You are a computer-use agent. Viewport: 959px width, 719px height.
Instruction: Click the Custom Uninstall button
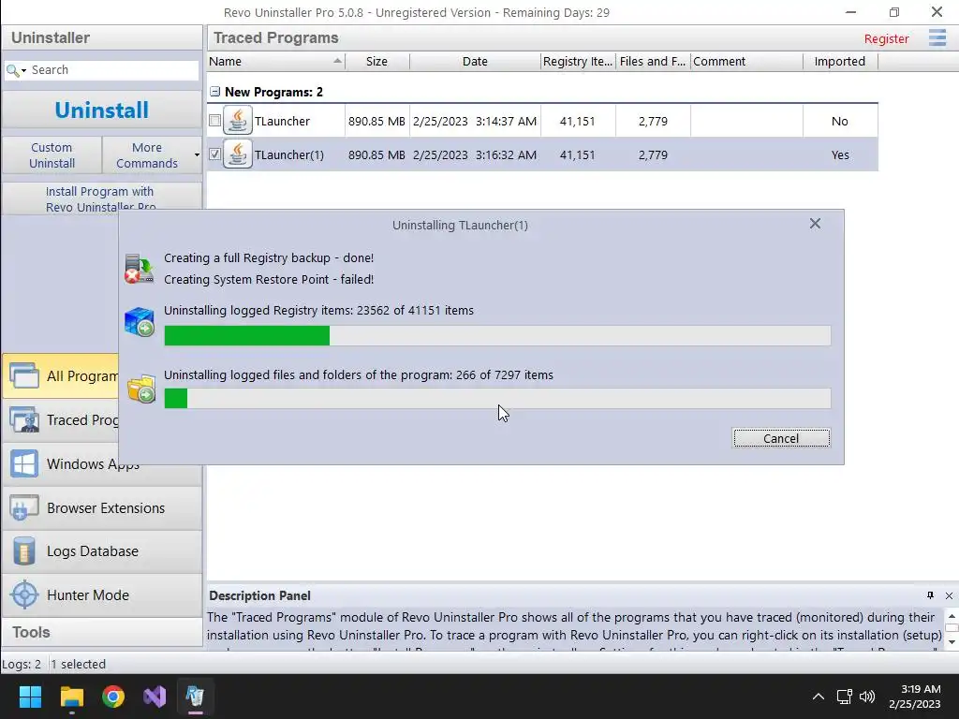(52, 155)
